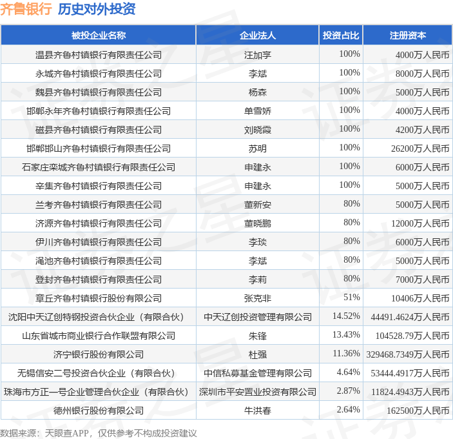Select 无锡信安二号投资合伙企业 cell
453x439 pixels.
pos(98,373)
